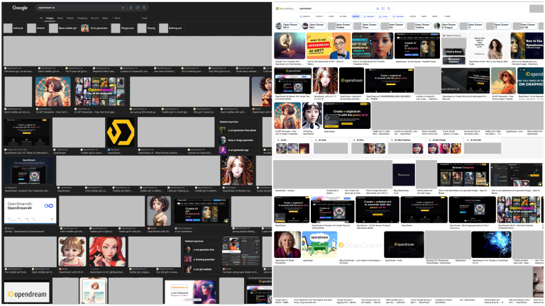Screen dimensions: 545x306
Task: Select the 'AI art generator' filter chip
Action: [x=94, y=28]
